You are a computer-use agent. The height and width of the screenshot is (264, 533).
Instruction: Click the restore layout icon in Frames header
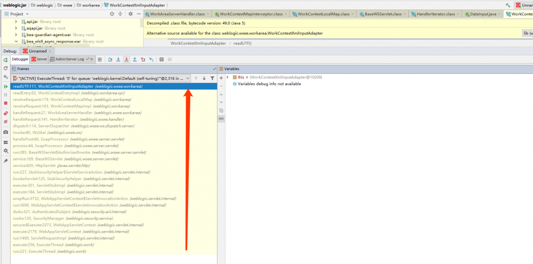[x=214, y=69]
